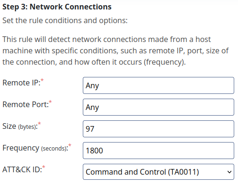Click the Step 3: Network Connections heading

tap(57, 7)
